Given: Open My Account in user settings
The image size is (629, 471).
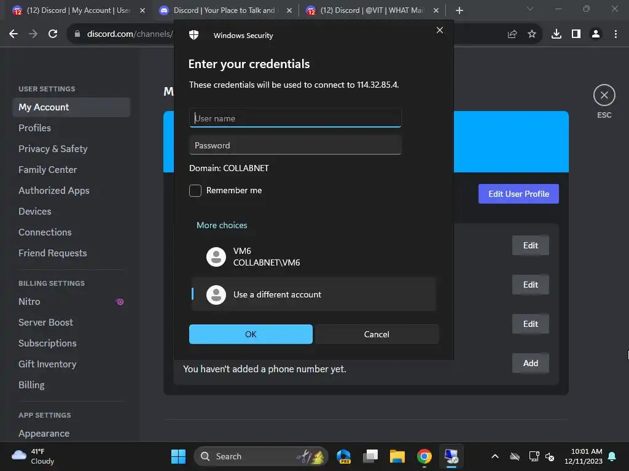Looking at the screenshot, I should [71, 107].
